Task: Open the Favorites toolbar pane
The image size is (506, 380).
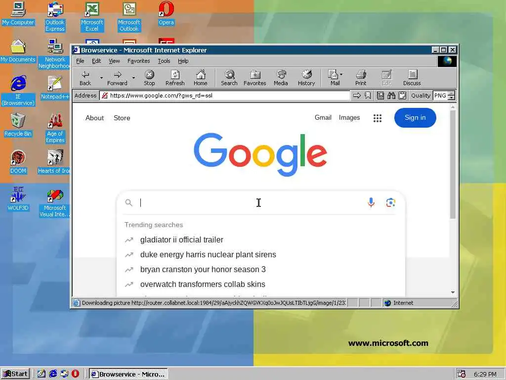Action: pyautogui.click(x=255, y=78)
